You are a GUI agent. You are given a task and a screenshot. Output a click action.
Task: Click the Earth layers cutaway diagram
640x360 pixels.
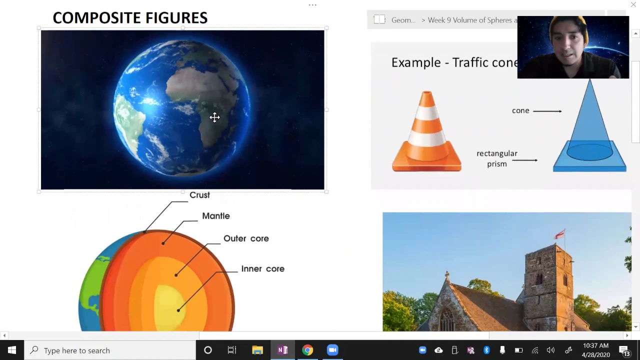click(156, 280)
